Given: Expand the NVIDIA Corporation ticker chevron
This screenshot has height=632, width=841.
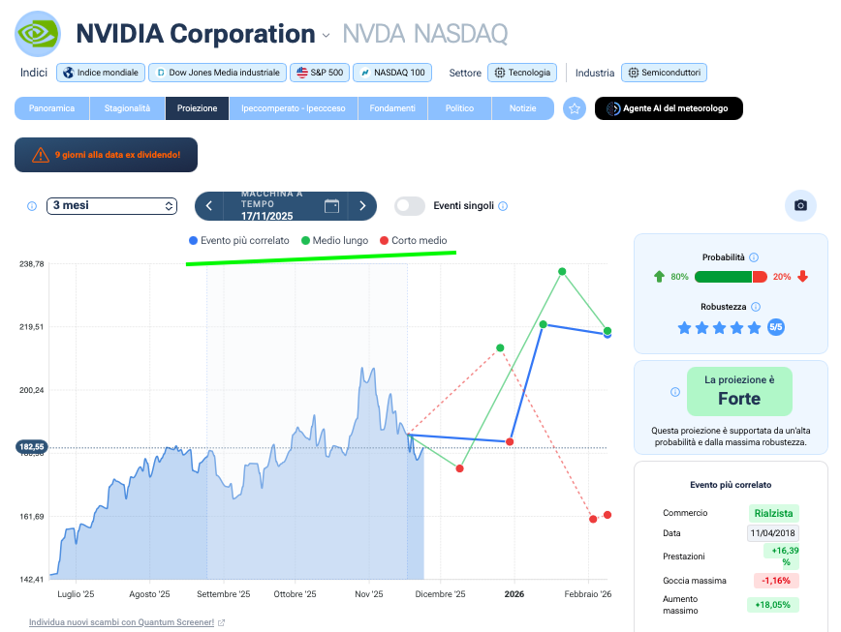Looking at the screenshot, I should pos(327,36).
